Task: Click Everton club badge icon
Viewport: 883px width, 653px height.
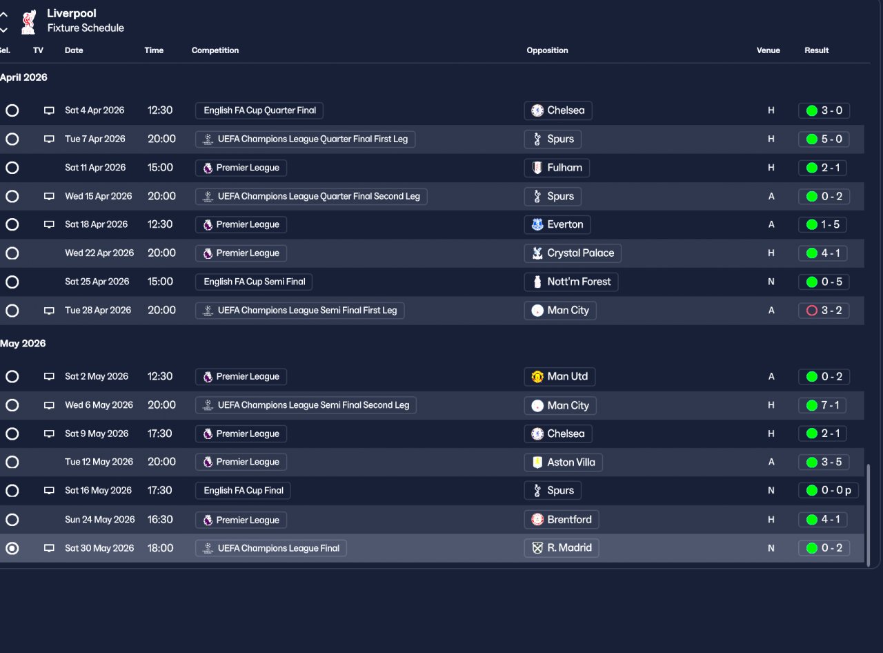Action: 537,224
